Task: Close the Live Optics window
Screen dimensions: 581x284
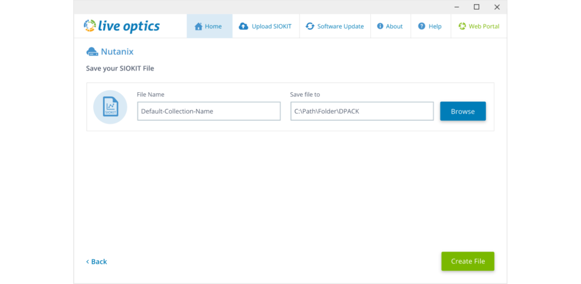Action: click(497, 7)
